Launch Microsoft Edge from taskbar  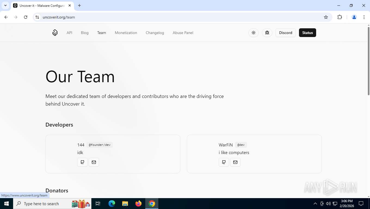[x=112, y=204]
